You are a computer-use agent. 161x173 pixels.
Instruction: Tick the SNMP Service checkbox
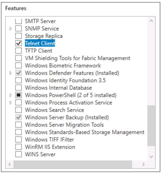tap(19, 29)
